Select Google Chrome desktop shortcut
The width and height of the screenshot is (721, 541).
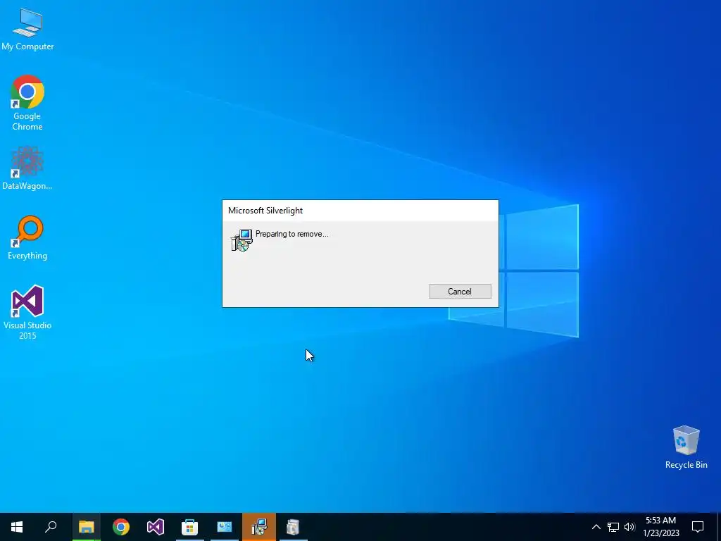pyautogui.click(x=27, y=103)
